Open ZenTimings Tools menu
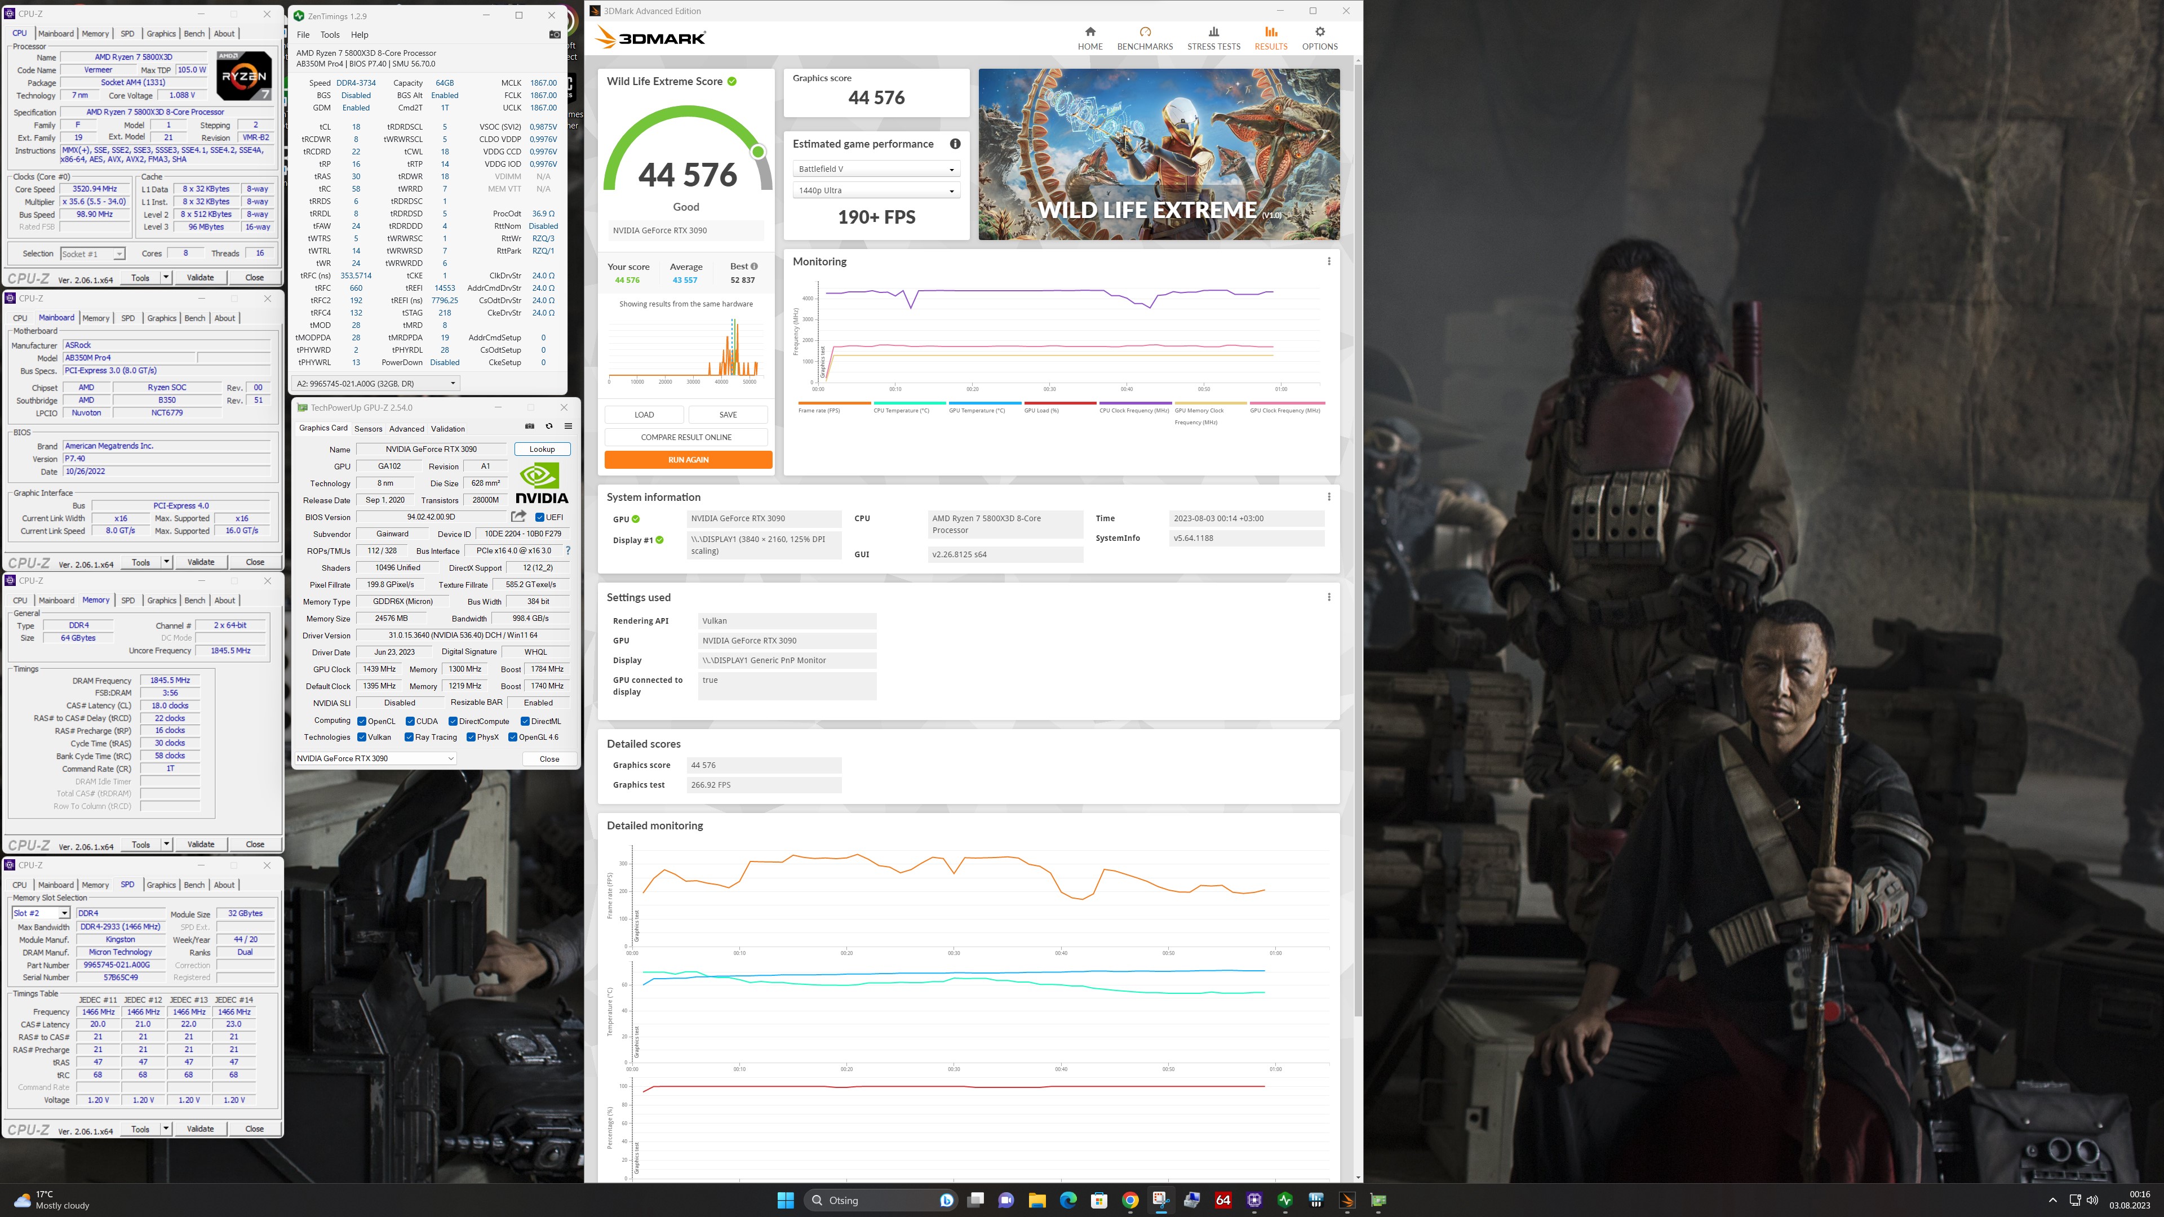 pos(330,34)
